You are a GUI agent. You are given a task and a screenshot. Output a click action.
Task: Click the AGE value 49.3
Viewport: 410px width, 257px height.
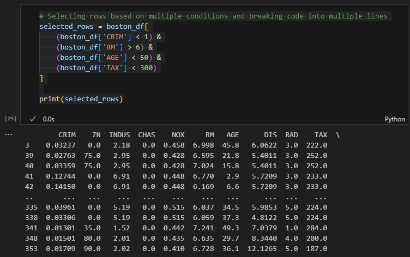(231, 228)
